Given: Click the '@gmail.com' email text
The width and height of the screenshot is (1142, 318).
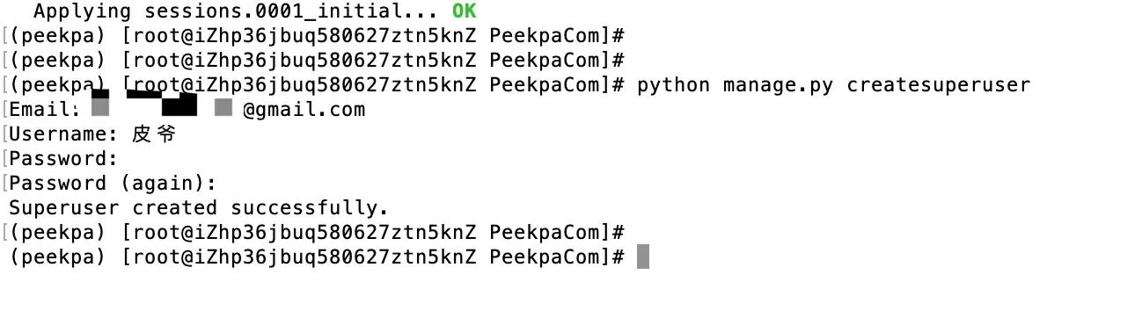Looking at the screenshot, I should pos(304,110).
